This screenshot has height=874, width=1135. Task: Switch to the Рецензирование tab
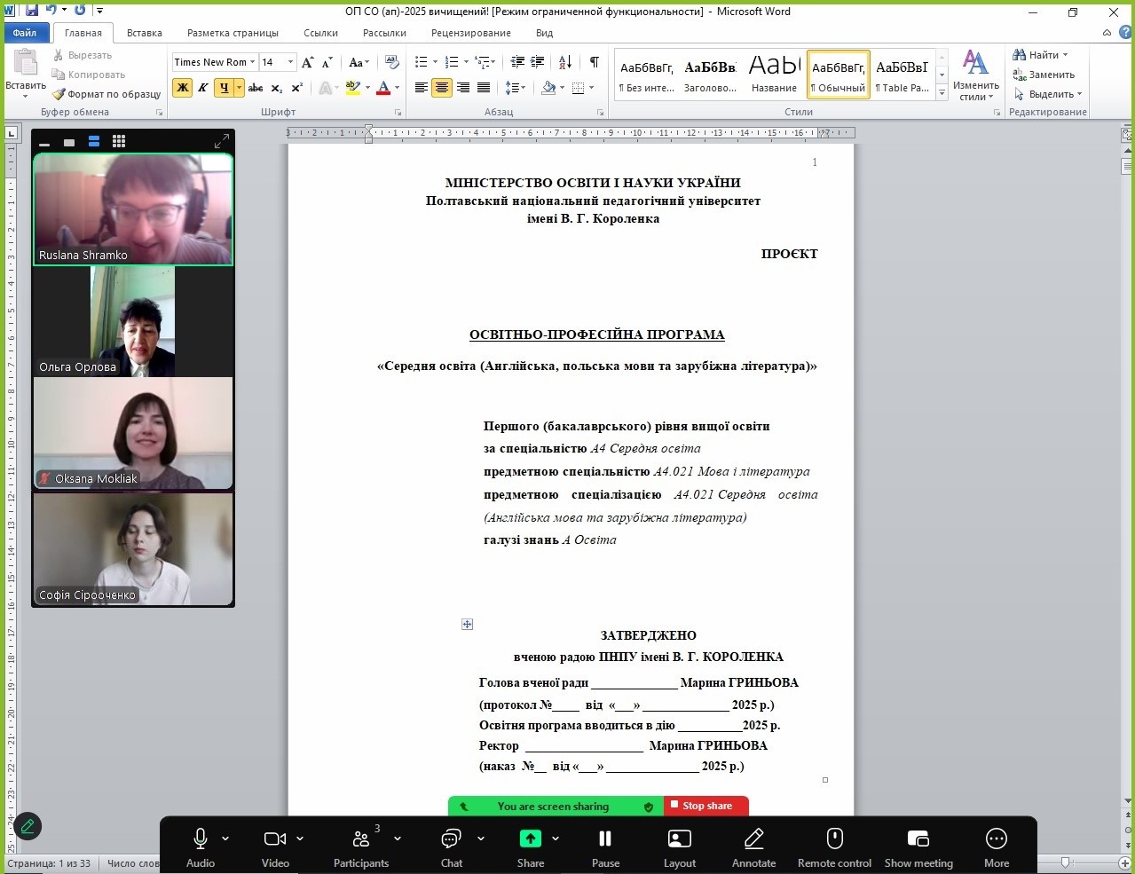point(470,33)
